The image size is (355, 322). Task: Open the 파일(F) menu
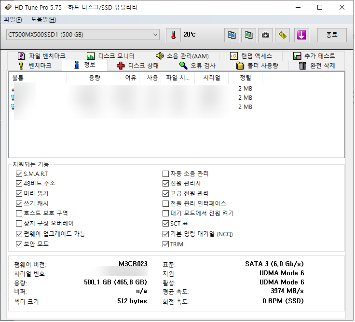13,20
